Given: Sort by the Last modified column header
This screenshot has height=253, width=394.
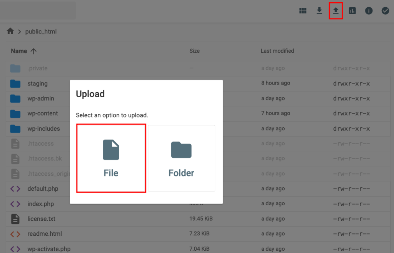Looking at the screenshot, I should [x=277, y=51].
